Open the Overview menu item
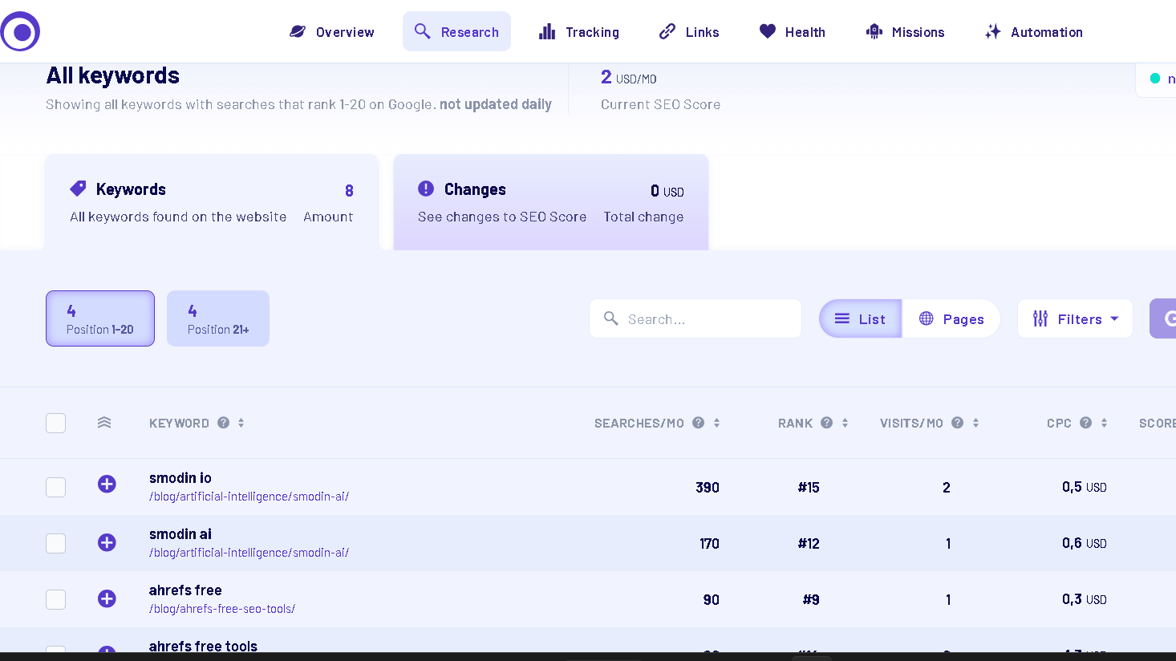This screenshot has height=661, width=1176. pyautogui.click(x=332, y=32)
